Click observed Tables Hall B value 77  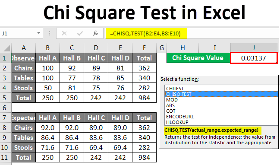tap(72, 78)
